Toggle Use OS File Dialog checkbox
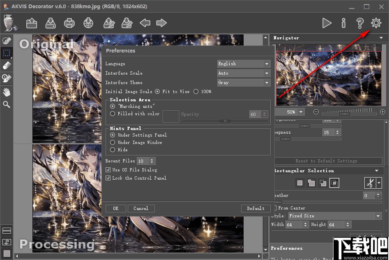The width and height of the screenshot is (389, 260). pyautogui.click(x=108, y=170)
